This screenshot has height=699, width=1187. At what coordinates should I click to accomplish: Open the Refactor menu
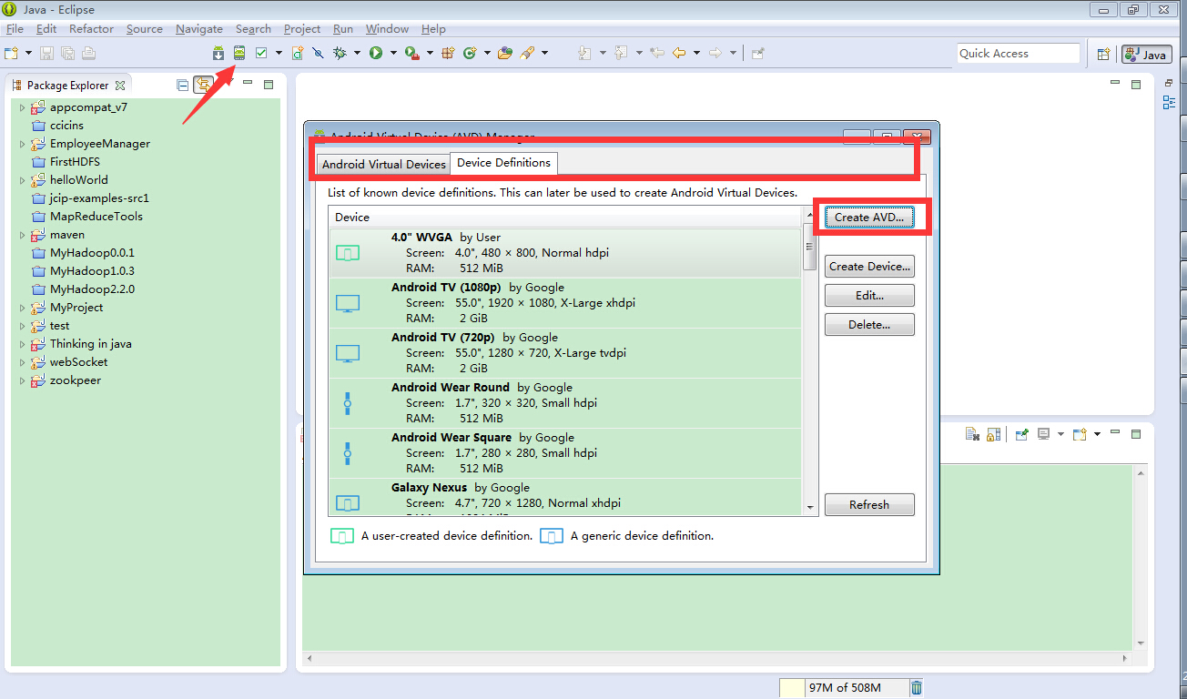click(92, 29)
